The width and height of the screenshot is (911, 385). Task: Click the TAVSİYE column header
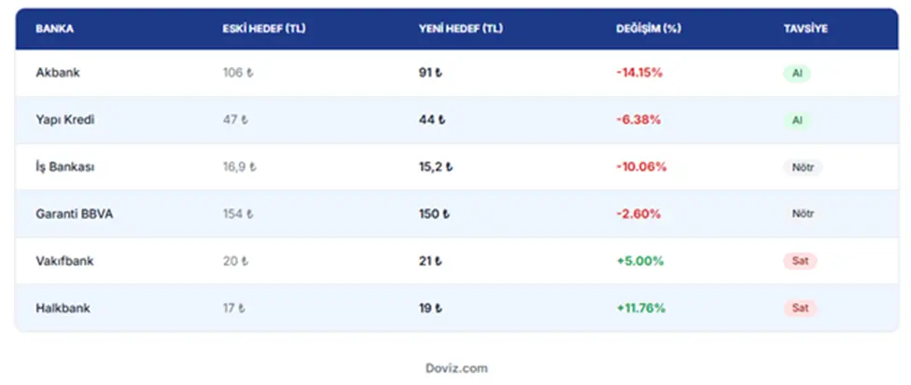point(806,29)
